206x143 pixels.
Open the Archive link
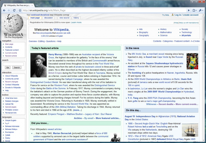point(78,118)
